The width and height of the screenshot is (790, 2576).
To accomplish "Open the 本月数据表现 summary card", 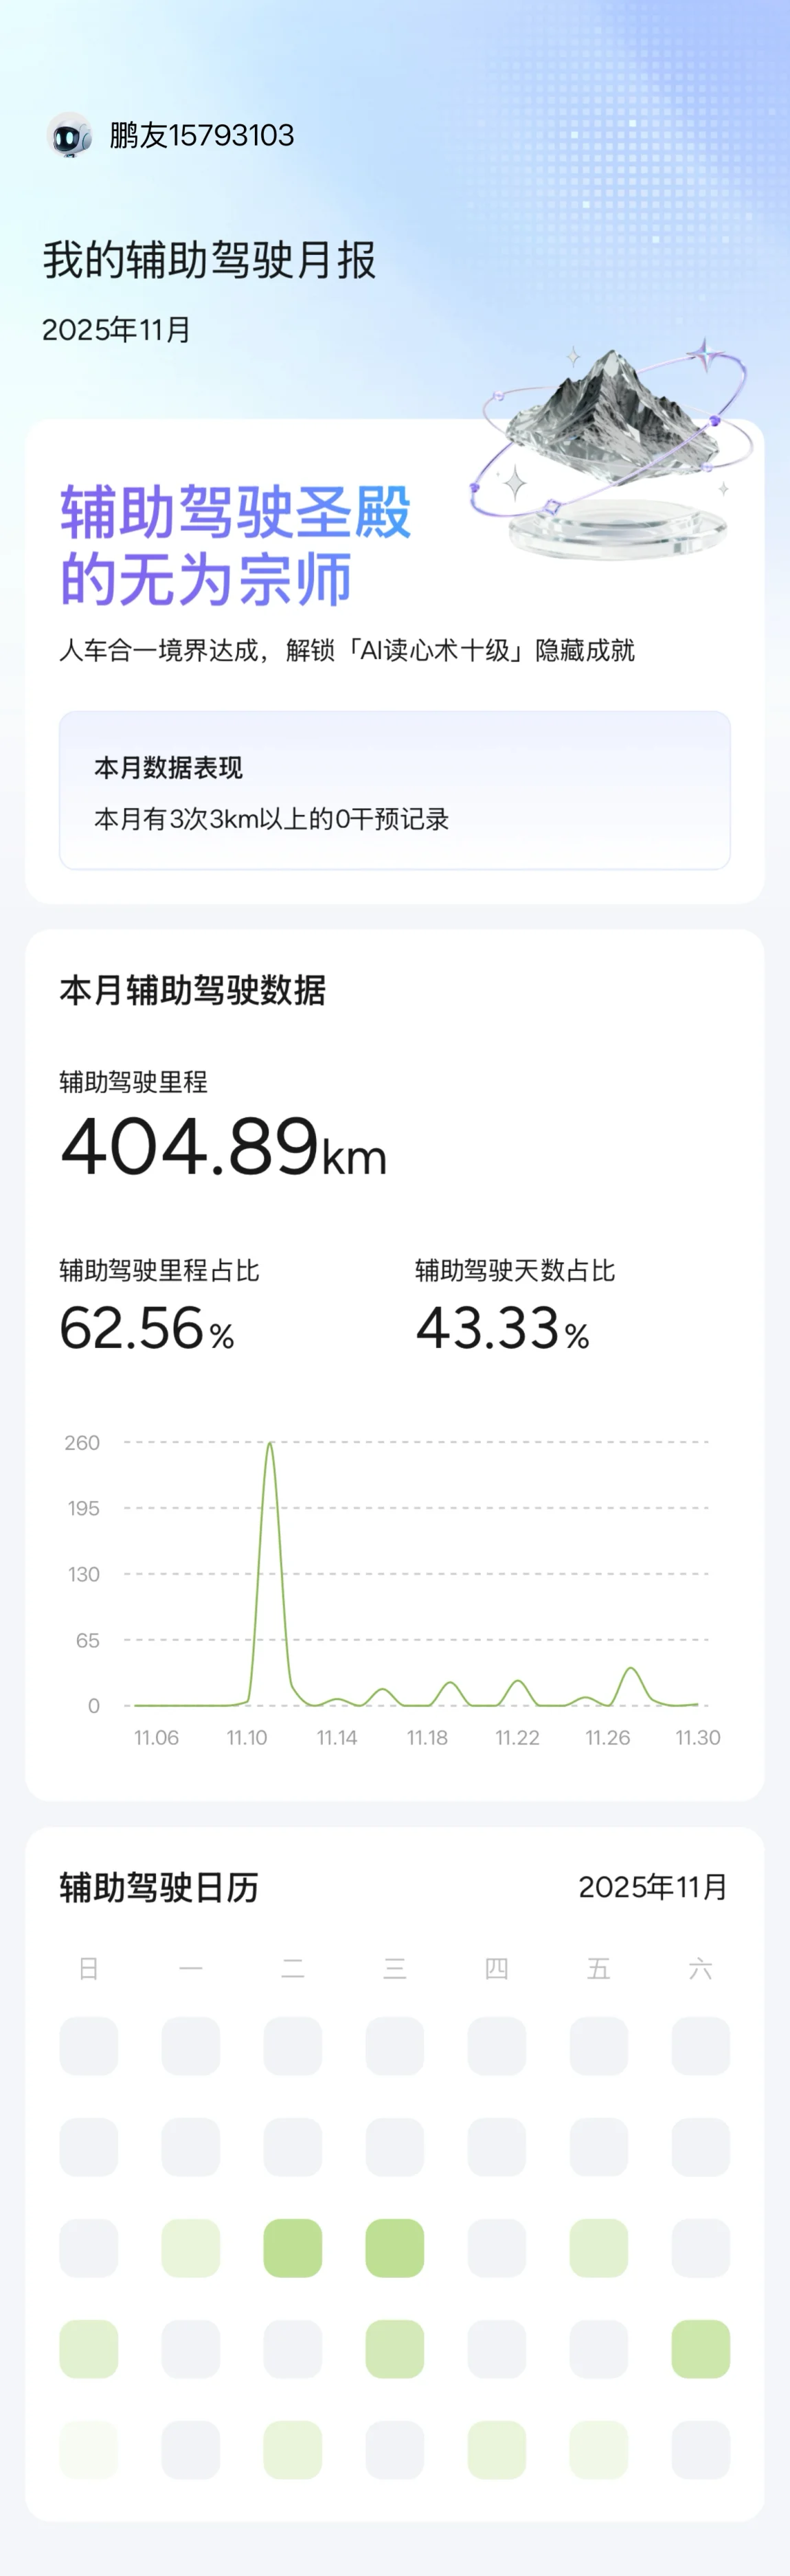I will tap(394, 790).
